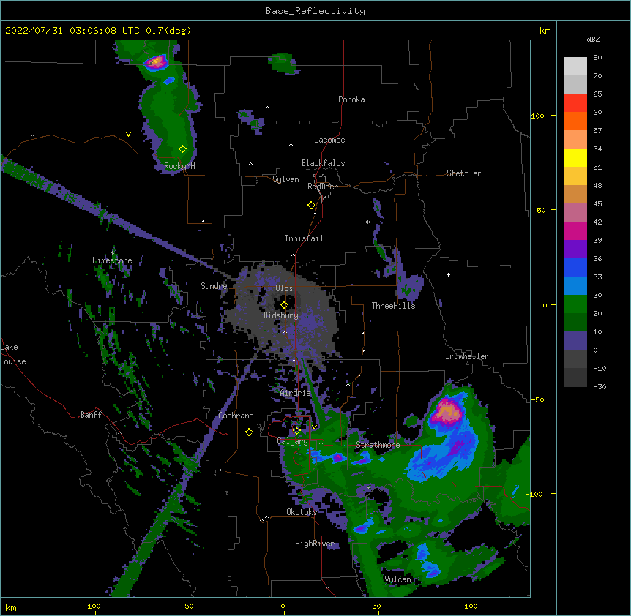631x616 pixels.
Task: Click the slate purple 0-10 dBZ swatch
Action: pos(575,341)
